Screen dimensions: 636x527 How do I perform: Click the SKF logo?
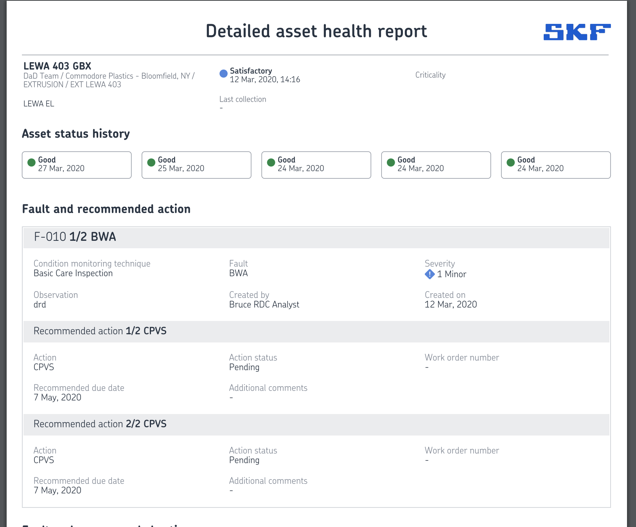click(577, 32)
